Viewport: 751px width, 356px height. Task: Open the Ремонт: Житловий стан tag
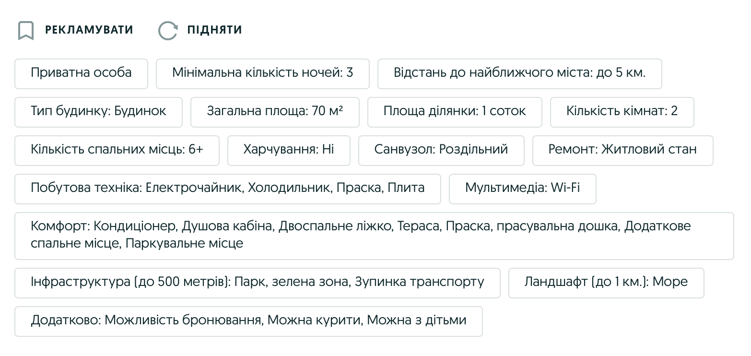(622, 150)
